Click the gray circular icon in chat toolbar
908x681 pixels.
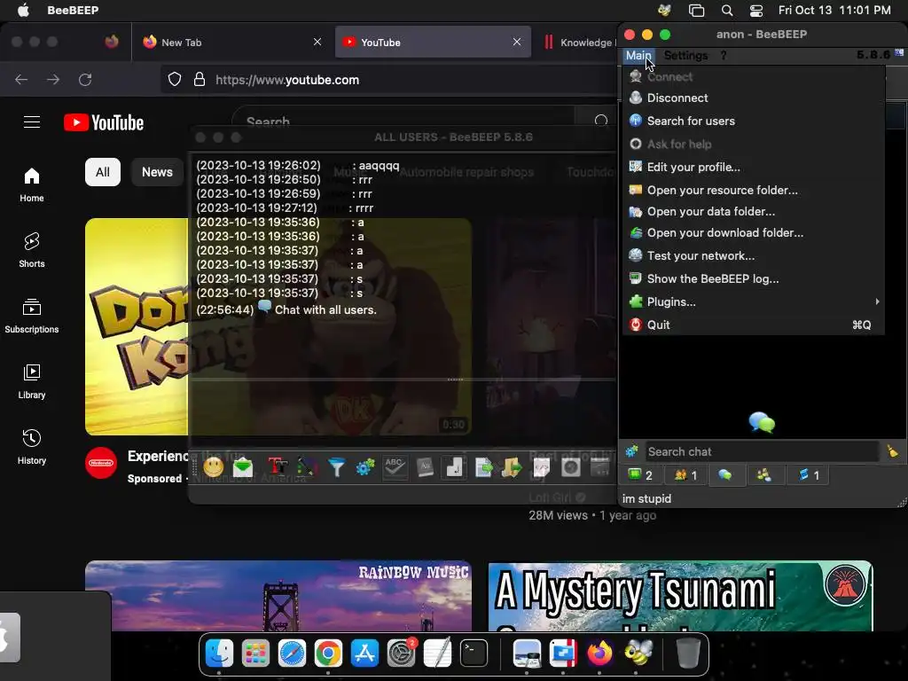(571, 466)
